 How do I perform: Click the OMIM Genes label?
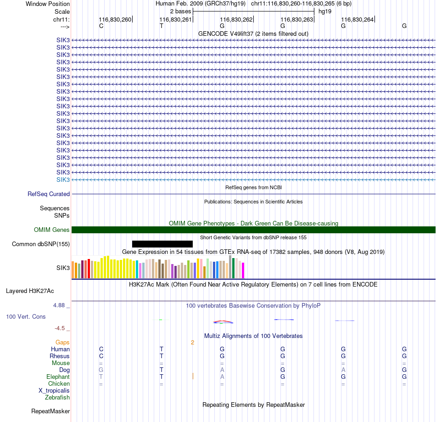point(51,230)
